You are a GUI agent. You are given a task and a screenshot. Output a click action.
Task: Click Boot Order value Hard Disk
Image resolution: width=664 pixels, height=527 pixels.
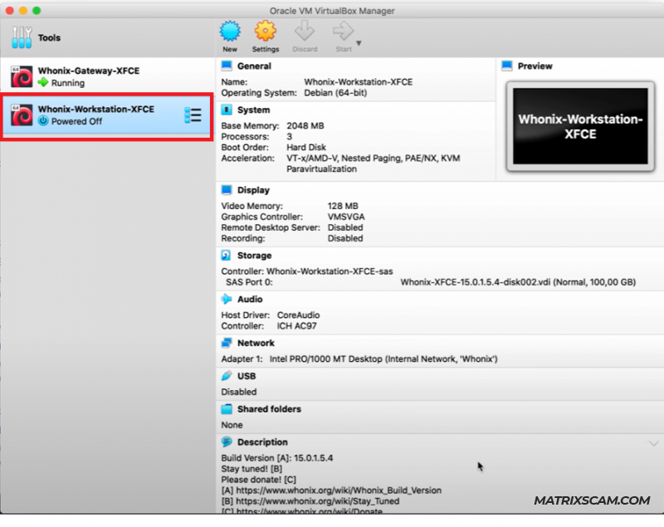306,147
